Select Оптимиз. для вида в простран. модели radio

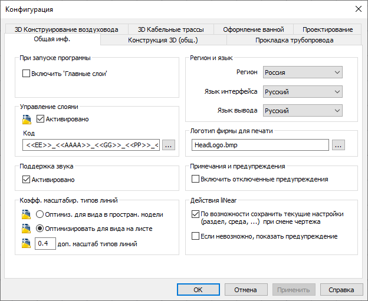(40, 214)
